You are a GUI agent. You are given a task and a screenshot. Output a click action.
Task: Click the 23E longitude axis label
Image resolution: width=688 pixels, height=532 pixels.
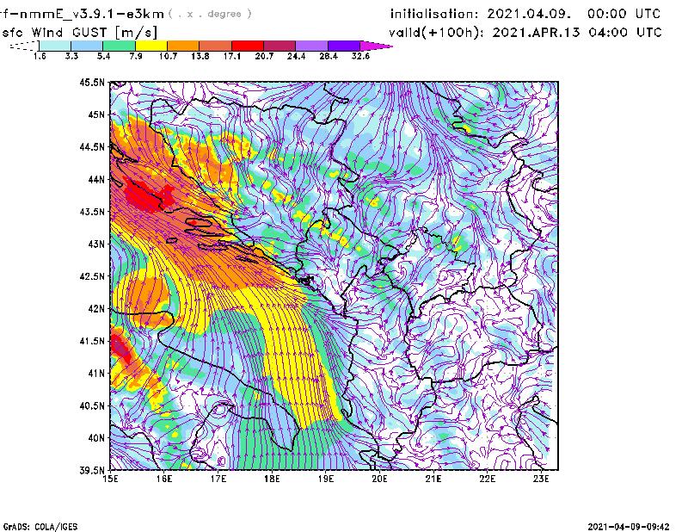[x=542, y=479]
